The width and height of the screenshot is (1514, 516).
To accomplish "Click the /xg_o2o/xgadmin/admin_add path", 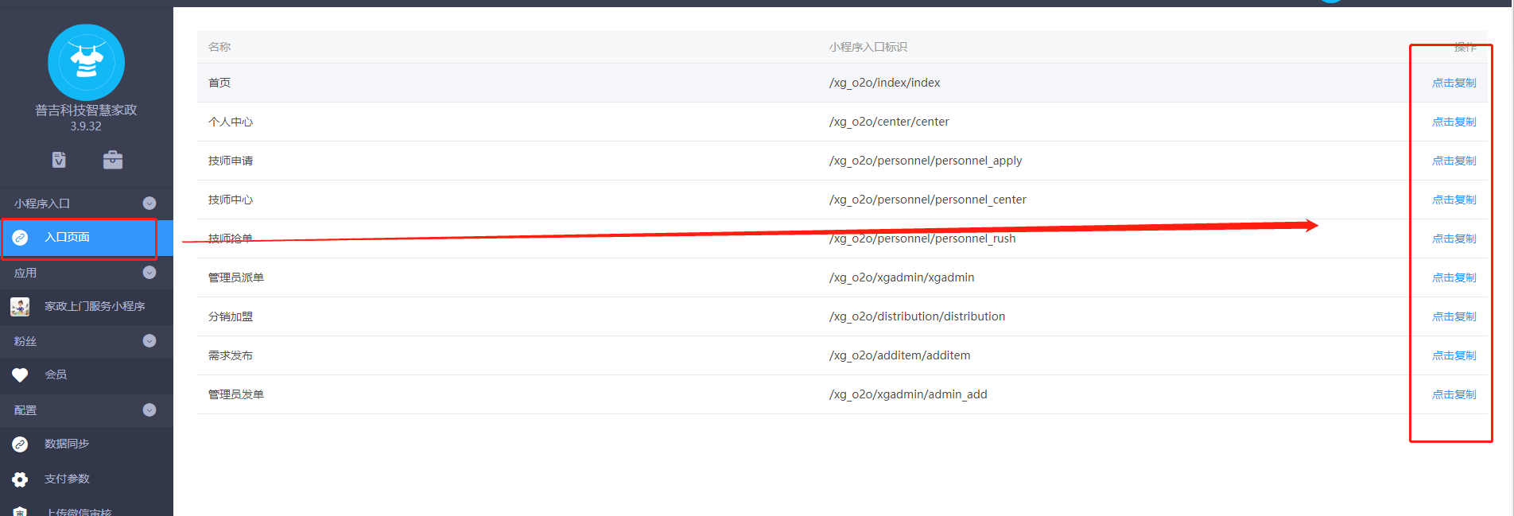I will pyautogui.click(x=908, y=394).
